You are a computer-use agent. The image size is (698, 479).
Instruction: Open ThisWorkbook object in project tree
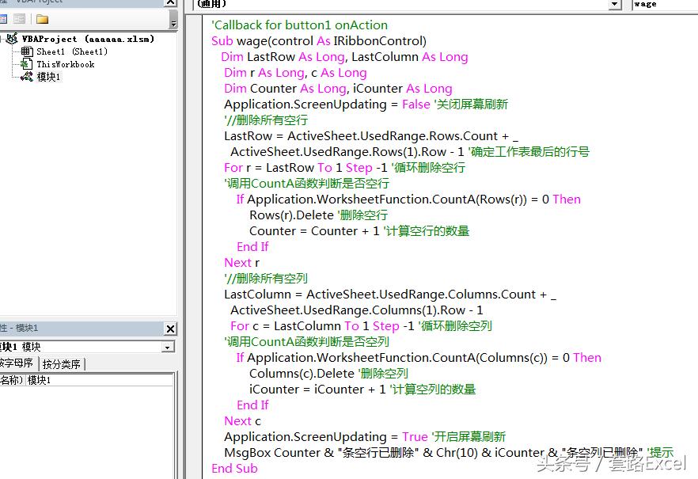pos(65,64)
